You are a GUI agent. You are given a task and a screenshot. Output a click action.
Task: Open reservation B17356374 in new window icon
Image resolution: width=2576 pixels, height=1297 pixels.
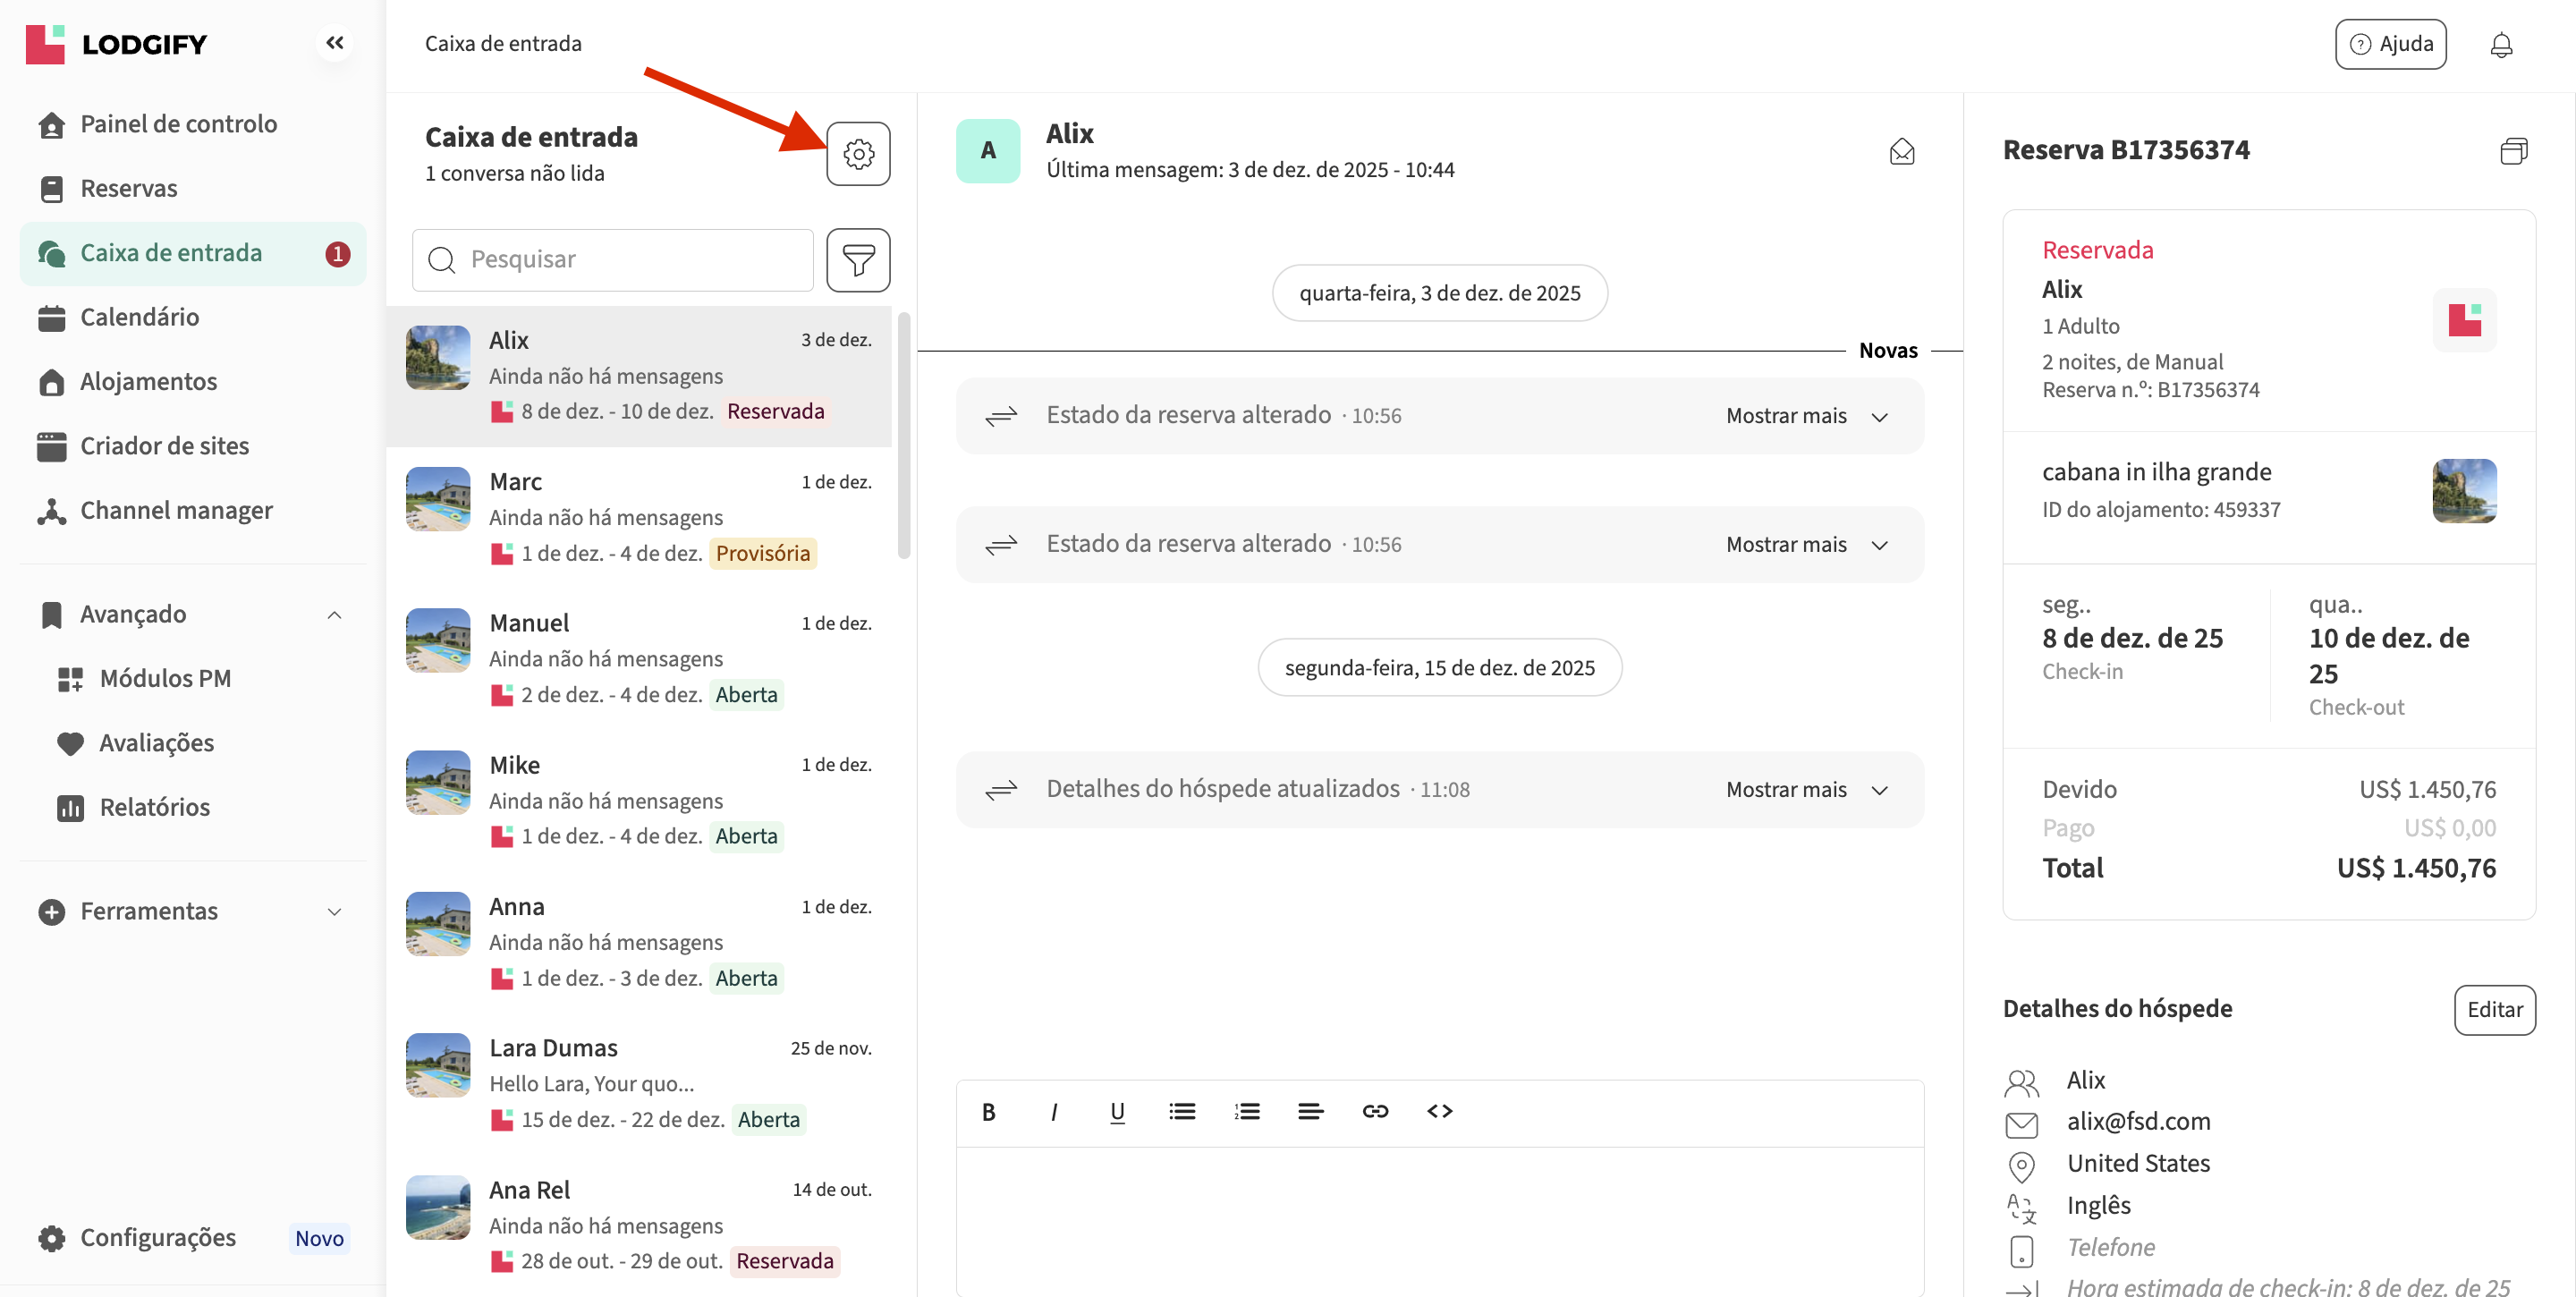click(2513, 151)
